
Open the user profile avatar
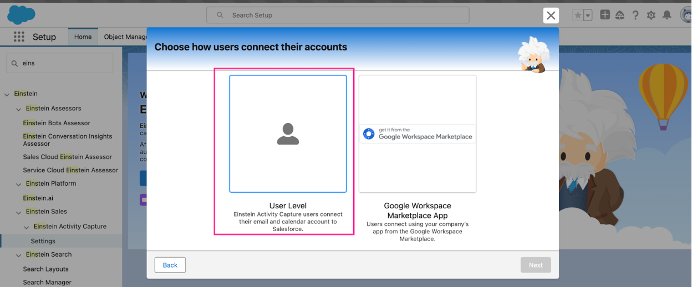click(x=686, y=15)
